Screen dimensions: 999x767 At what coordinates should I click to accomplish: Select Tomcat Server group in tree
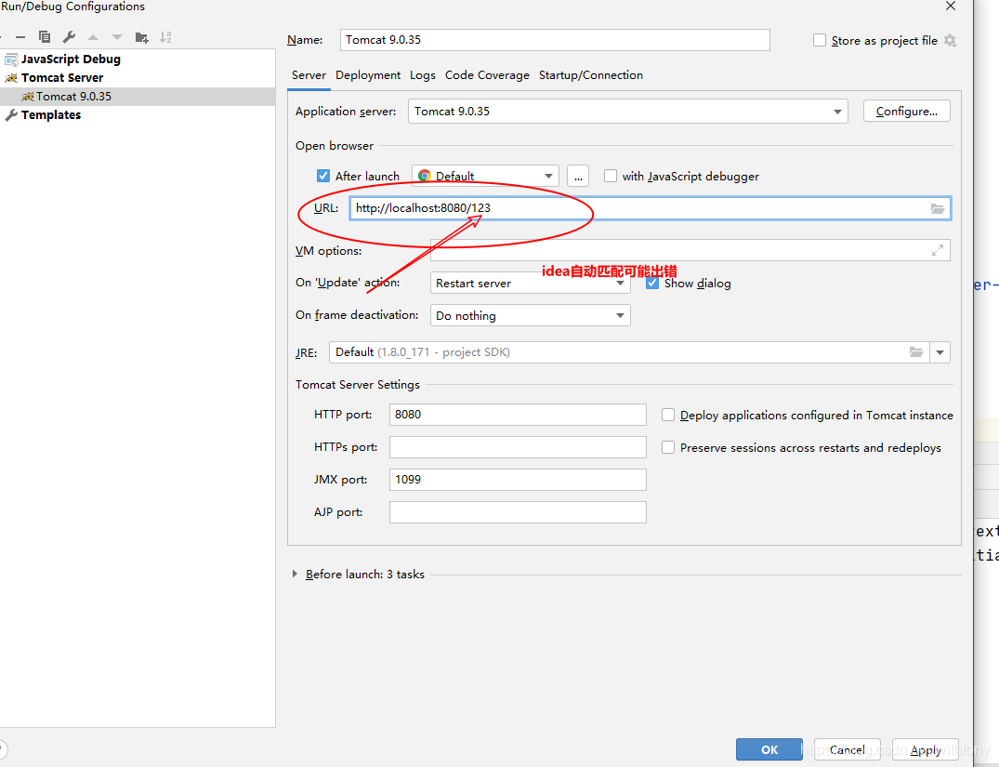point(62,78)
